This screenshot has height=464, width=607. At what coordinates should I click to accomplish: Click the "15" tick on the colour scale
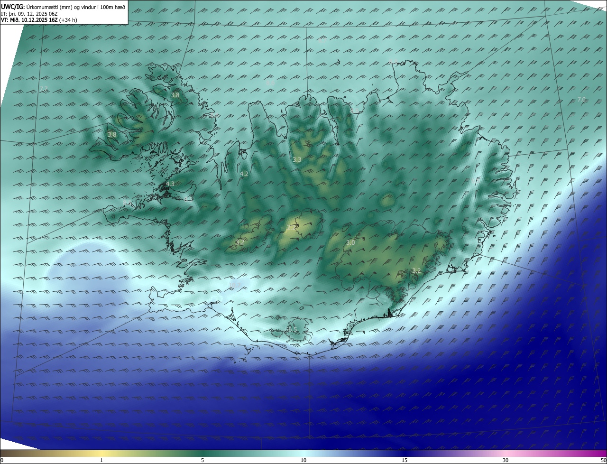[x=405, y=460]
